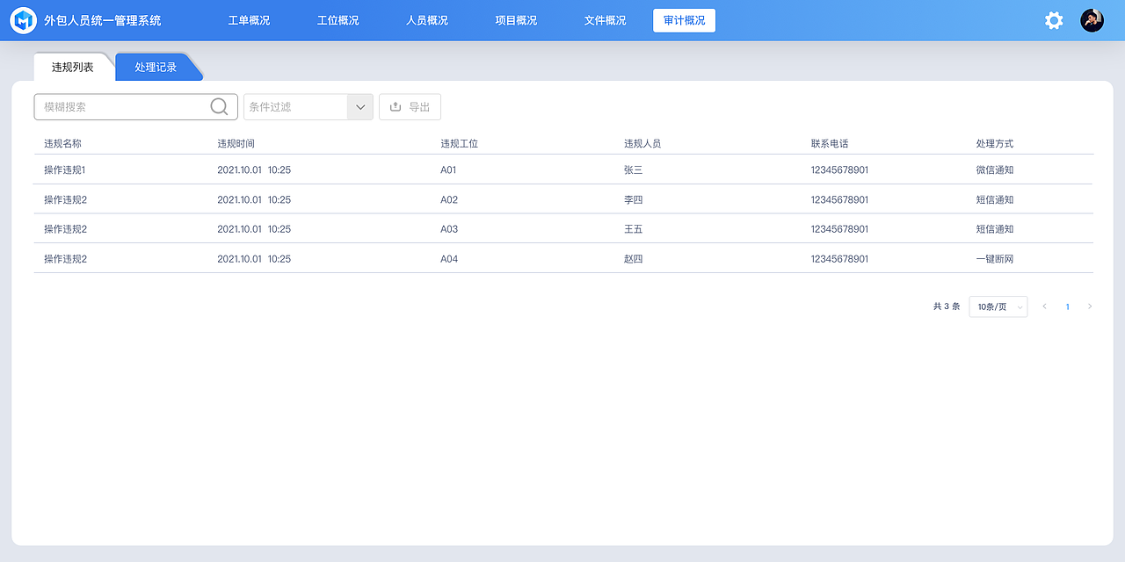Screen dimensions: 1125x562
Task: Click the system logo icon on the left
Action: pos(24,19)
